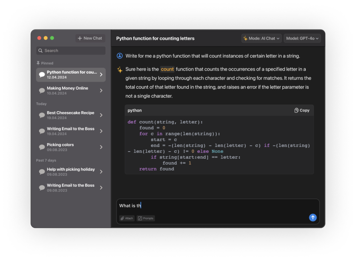356x260 pixels.
Task: Open the Picking colors chat
Action: pyautogui.click(x=71, y=147)
